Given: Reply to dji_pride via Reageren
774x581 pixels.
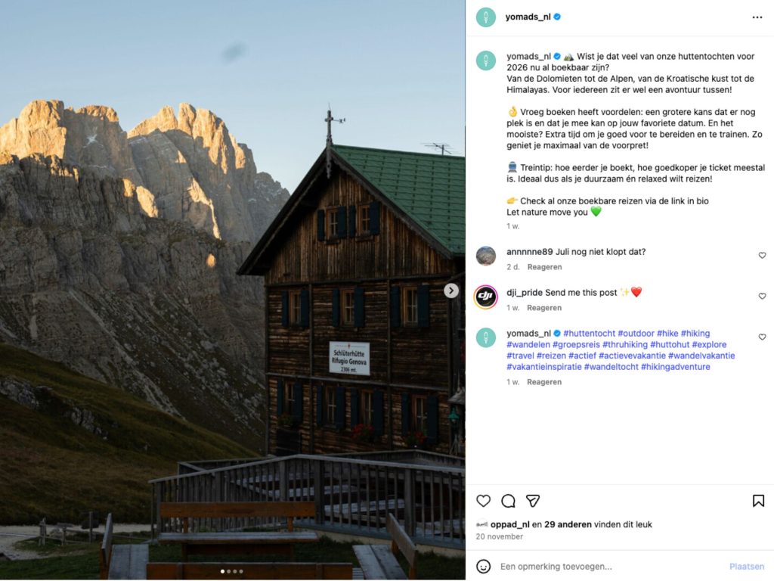Looking at the screenshot, I should coord(544,308).
